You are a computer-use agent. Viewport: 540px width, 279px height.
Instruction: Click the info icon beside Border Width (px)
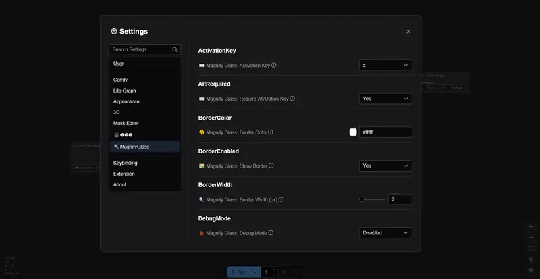click(x=281, y=199)
